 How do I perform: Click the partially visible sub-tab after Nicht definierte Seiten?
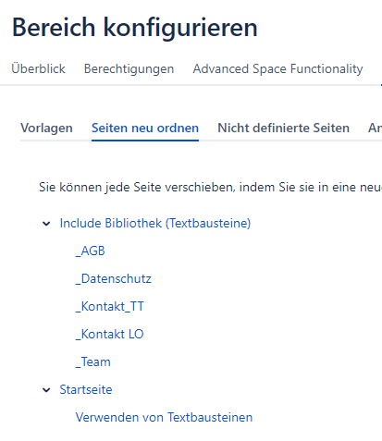375,128
